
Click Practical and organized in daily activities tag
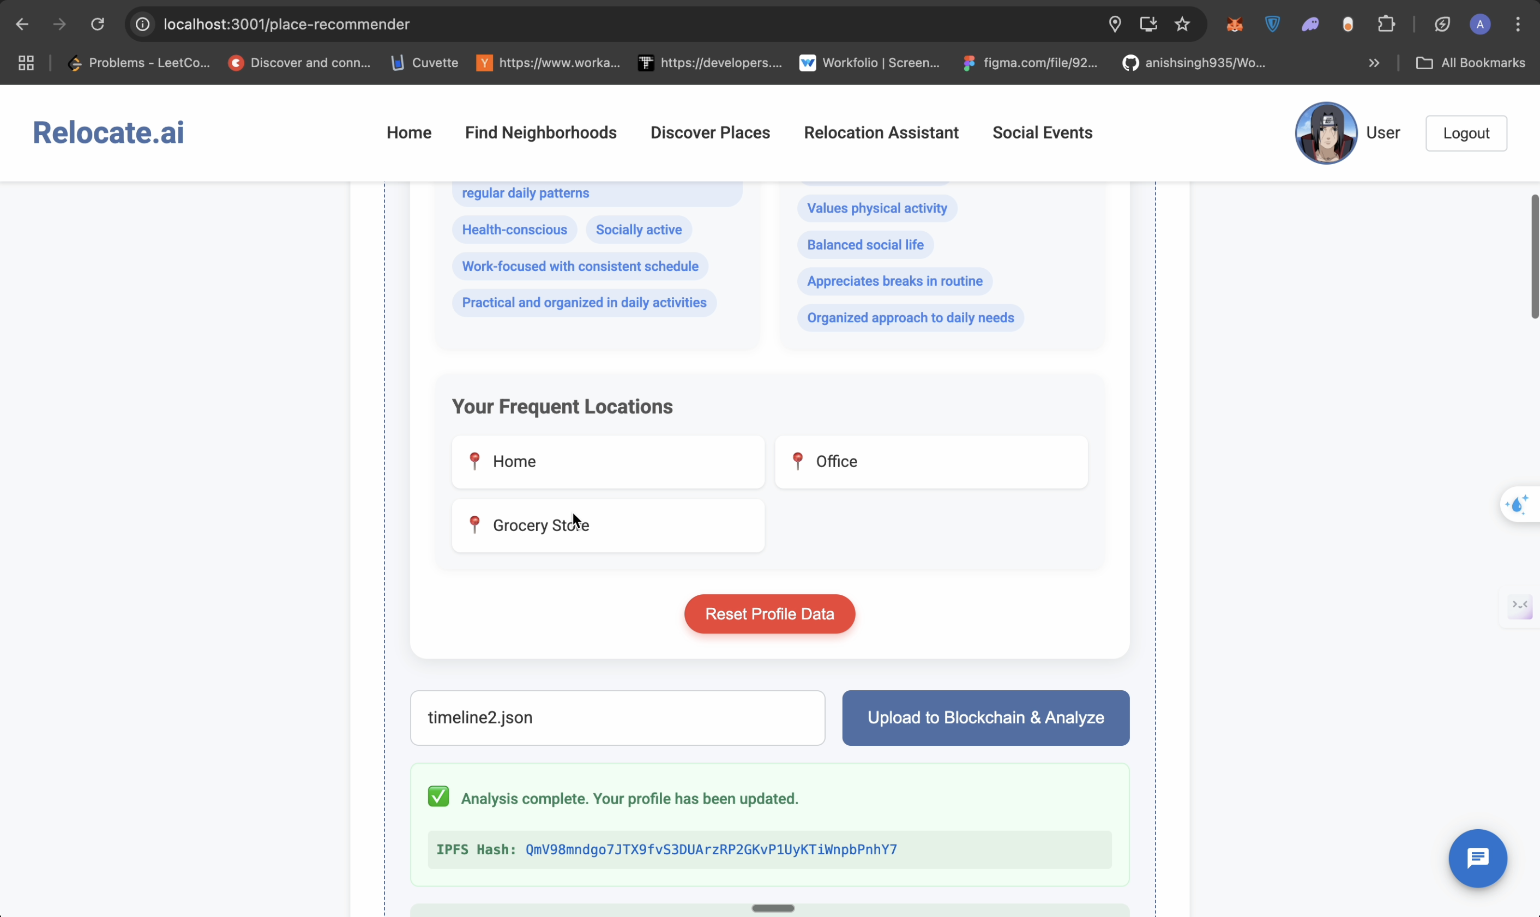pos(584,303)
